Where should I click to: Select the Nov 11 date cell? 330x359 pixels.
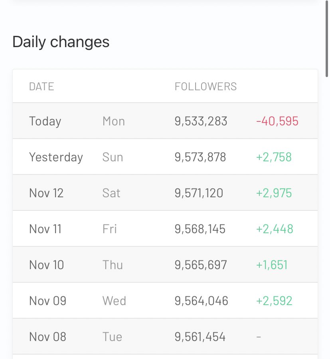tap(45, 229)
